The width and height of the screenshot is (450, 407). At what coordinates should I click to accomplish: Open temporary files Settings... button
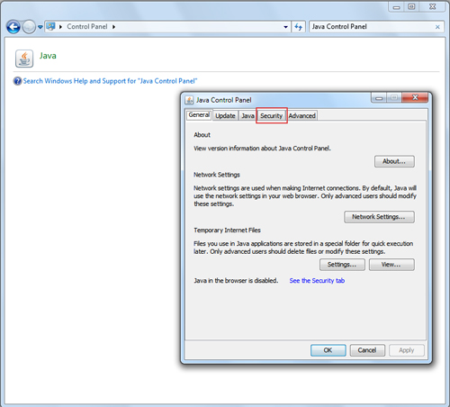pos(342,265)
